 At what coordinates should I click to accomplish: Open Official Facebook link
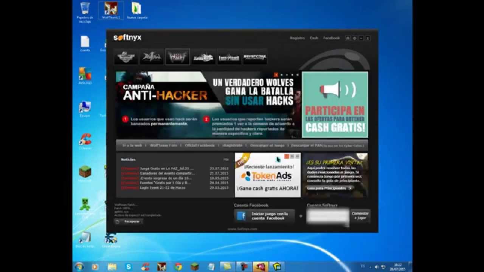pyautogui.click(x=200, y=145)
